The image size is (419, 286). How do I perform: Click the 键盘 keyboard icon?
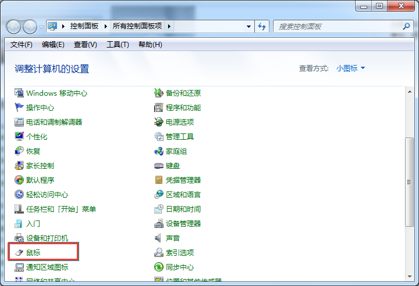point(159,166)
